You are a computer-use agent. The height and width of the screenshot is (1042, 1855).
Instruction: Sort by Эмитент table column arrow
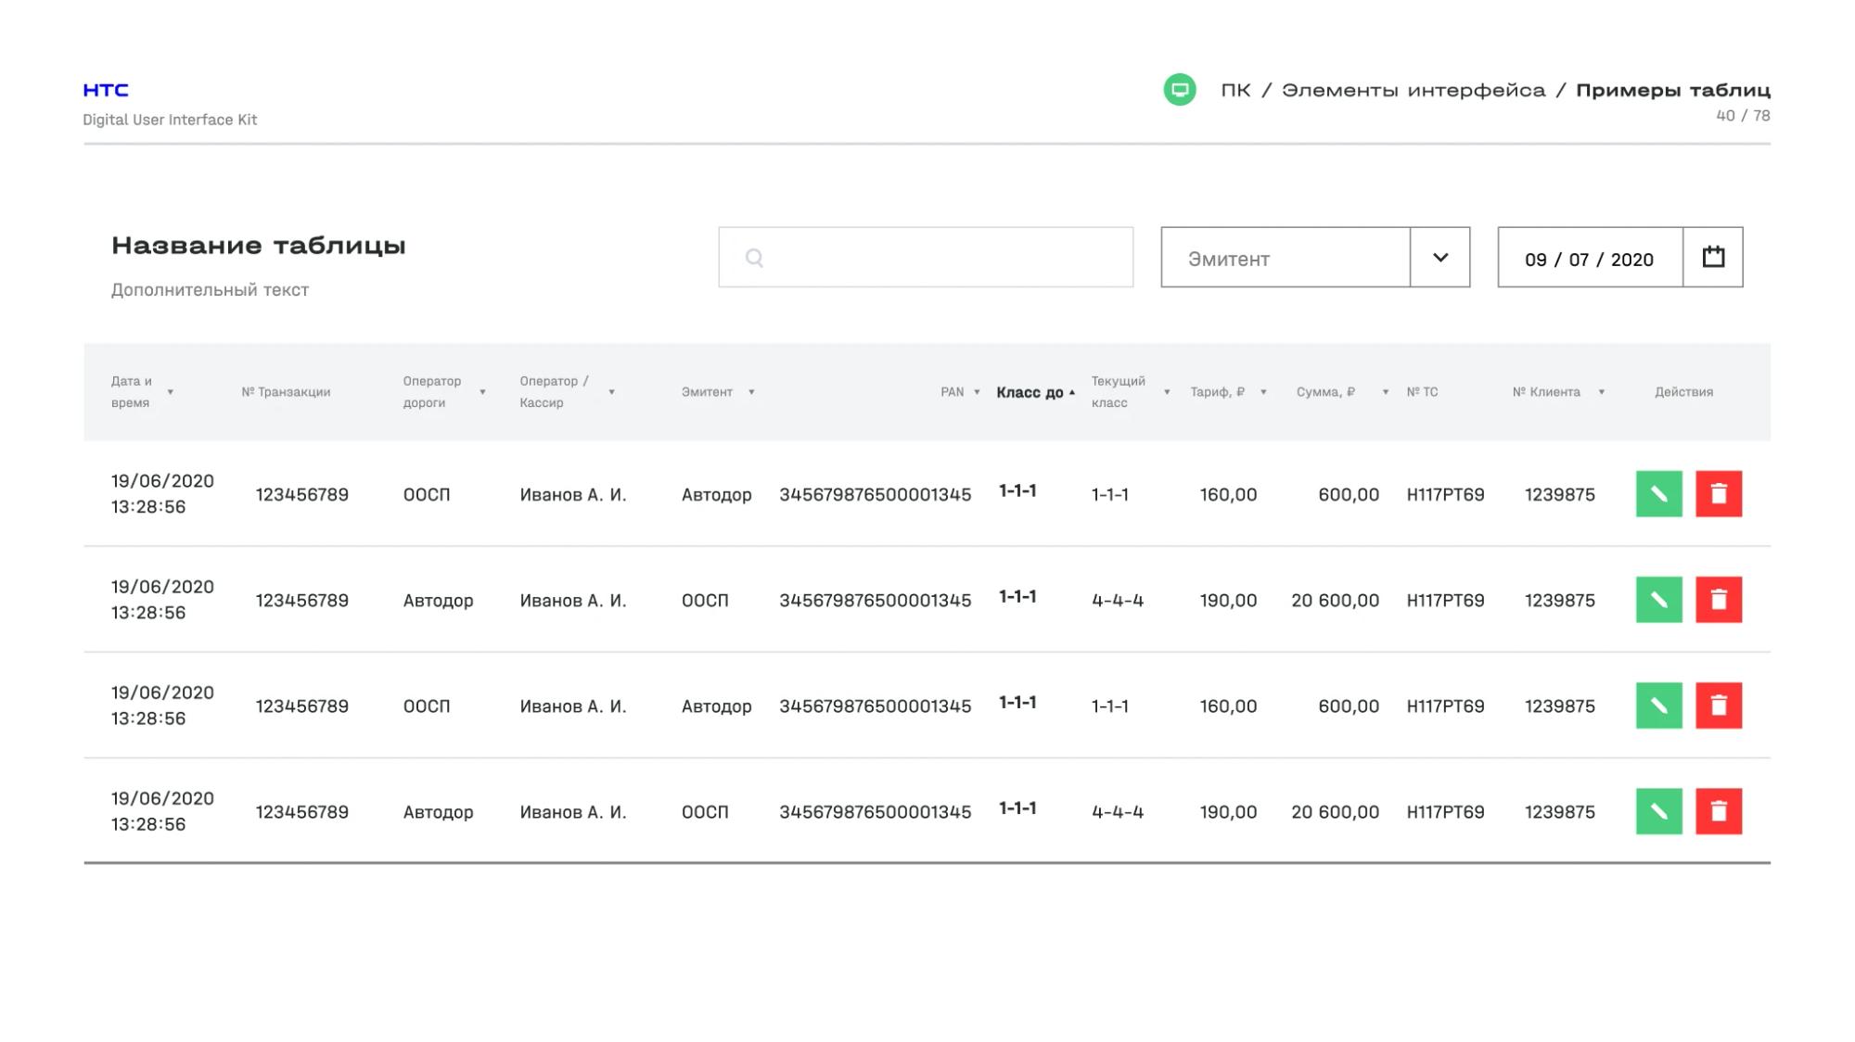(x=751, y=392)
